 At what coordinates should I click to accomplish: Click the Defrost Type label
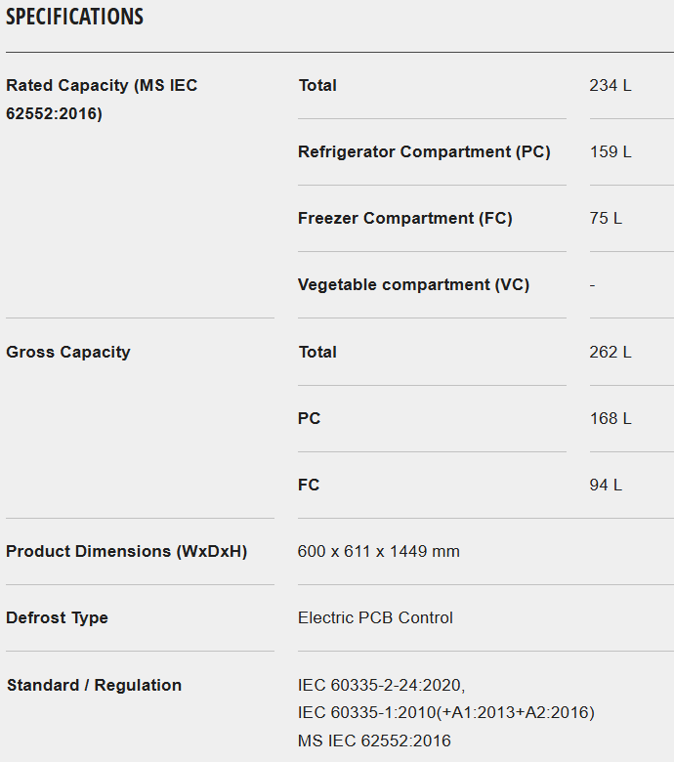pos(57,618)
